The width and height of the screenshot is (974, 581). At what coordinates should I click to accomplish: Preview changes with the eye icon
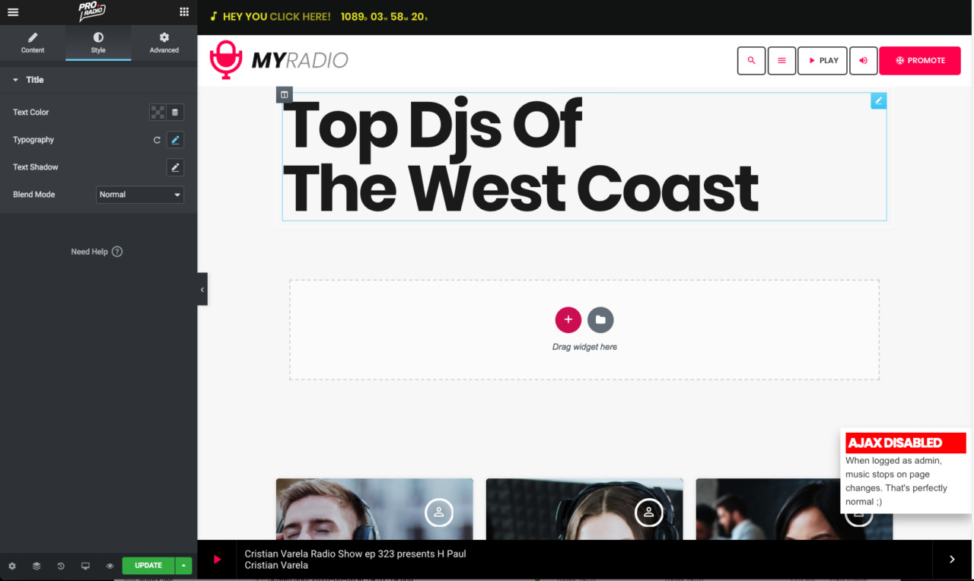tap(110, 566)
